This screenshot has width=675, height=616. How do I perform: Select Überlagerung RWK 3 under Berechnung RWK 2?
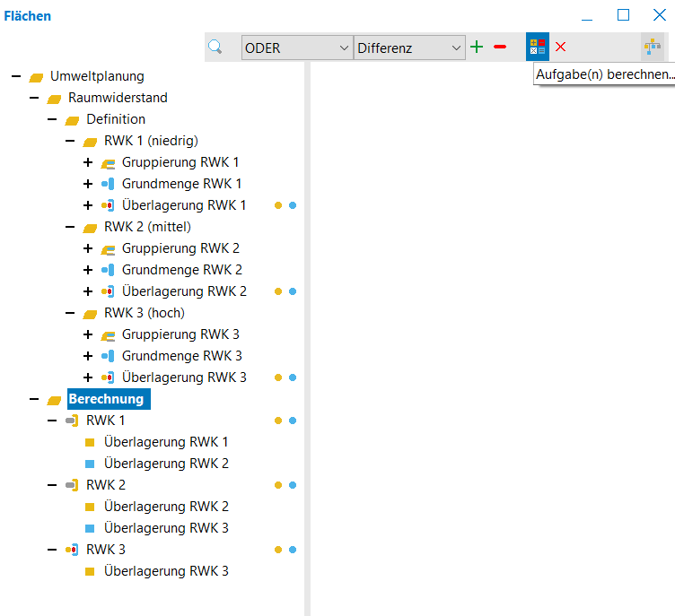pos(166,528)
